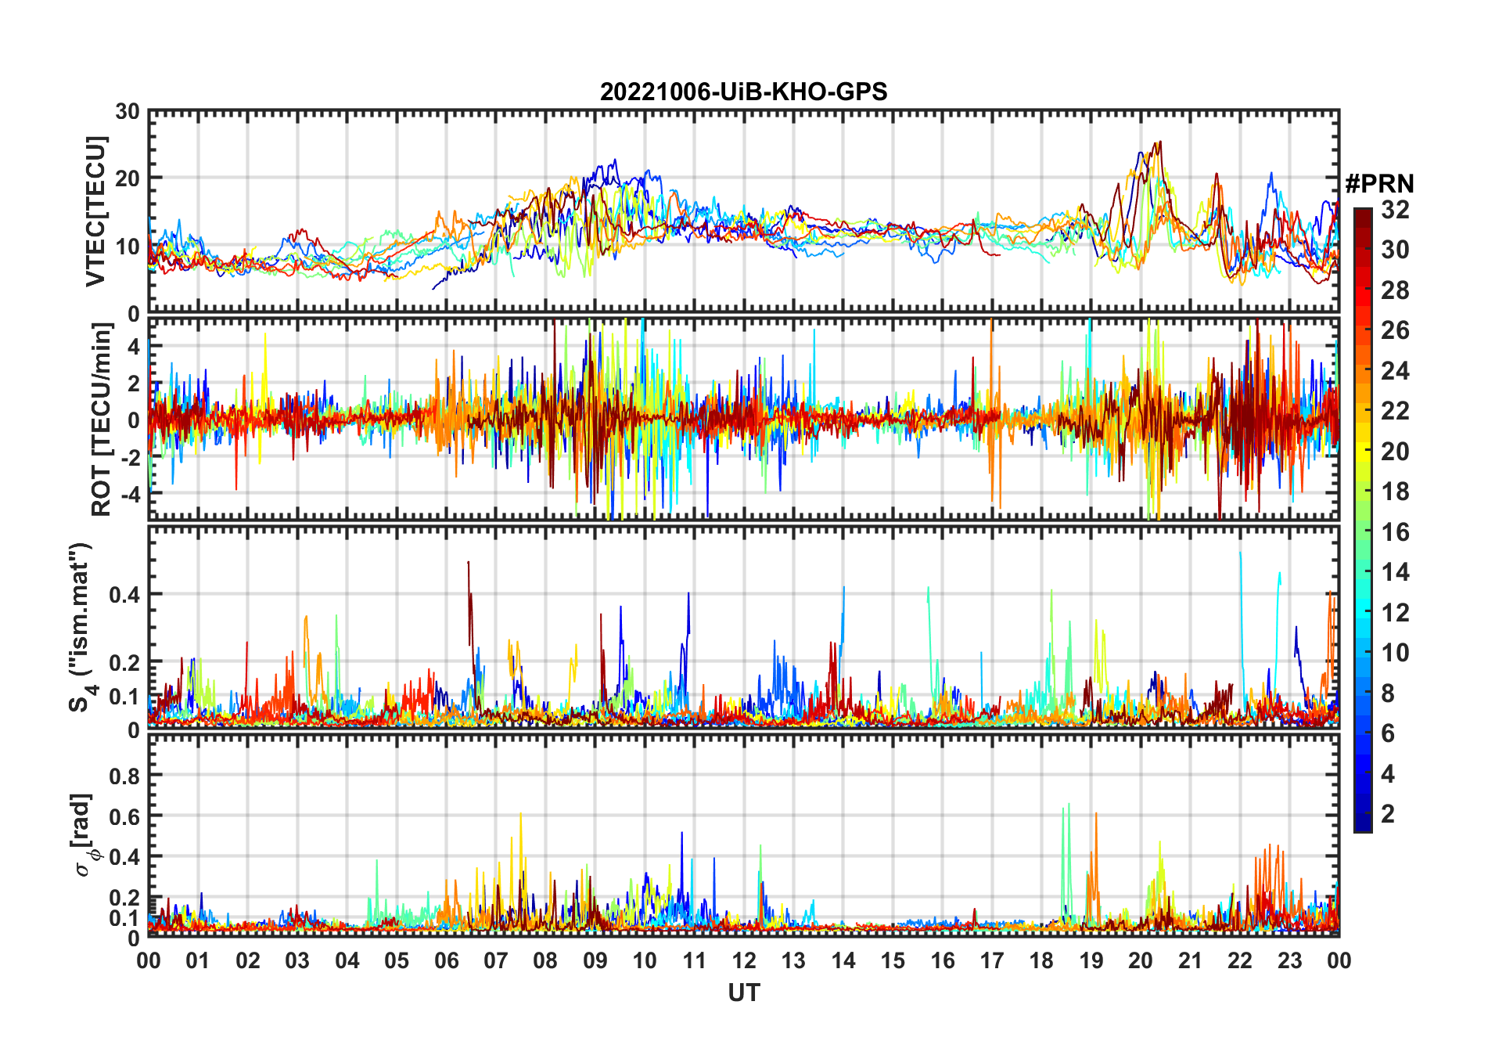Screen dimensions: 1488x1041
Task: Click the ROT [TECU/min] axis label
Action: point(102,420)
